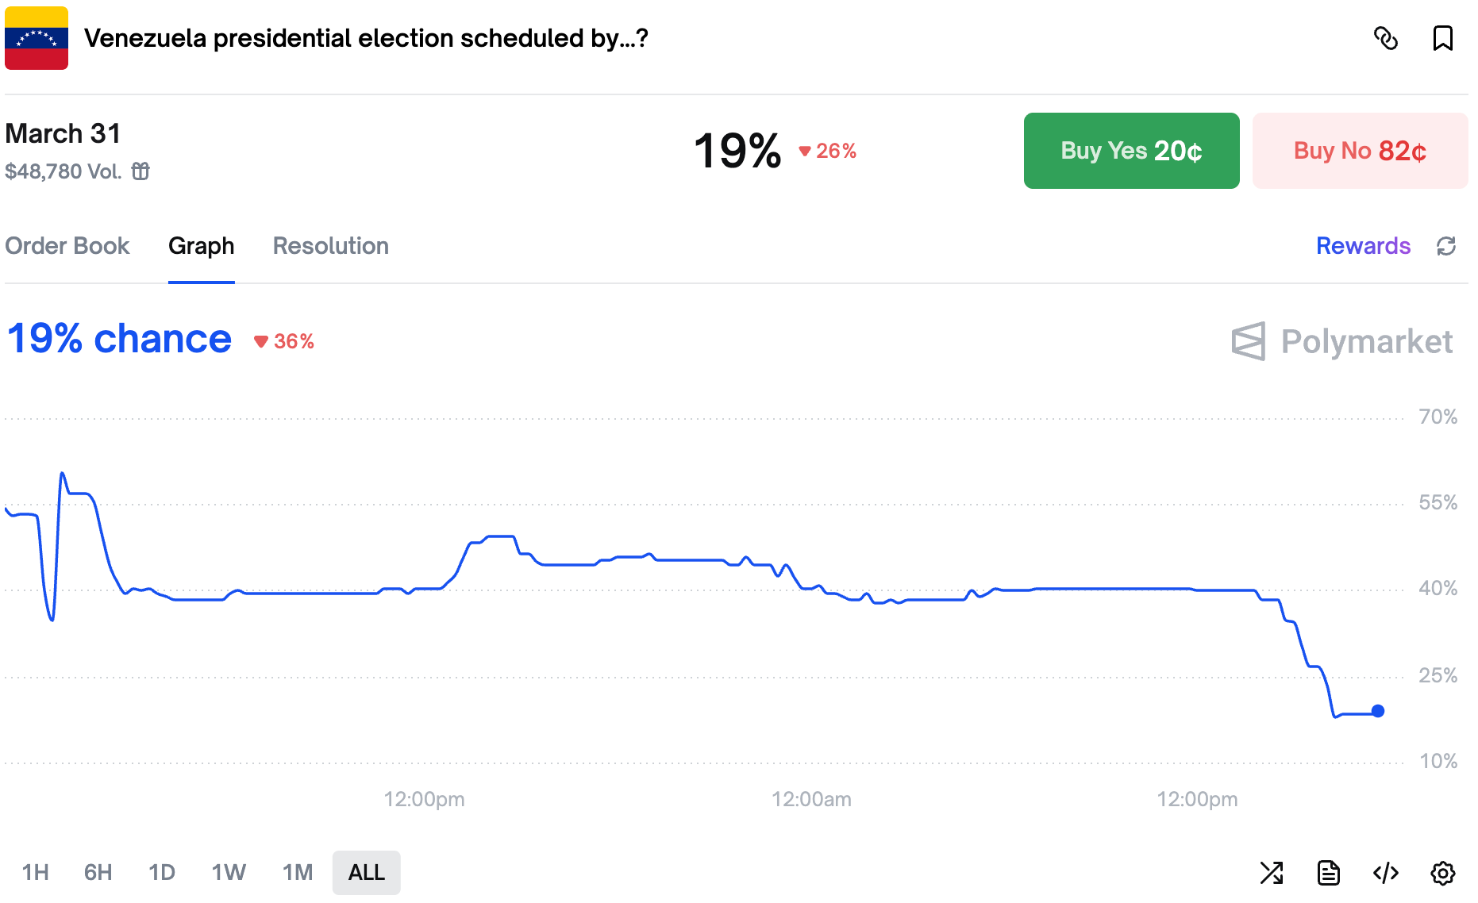Set chart range to 1D
The height and width of the screenshot is (903, 1478).
(162, 873)
